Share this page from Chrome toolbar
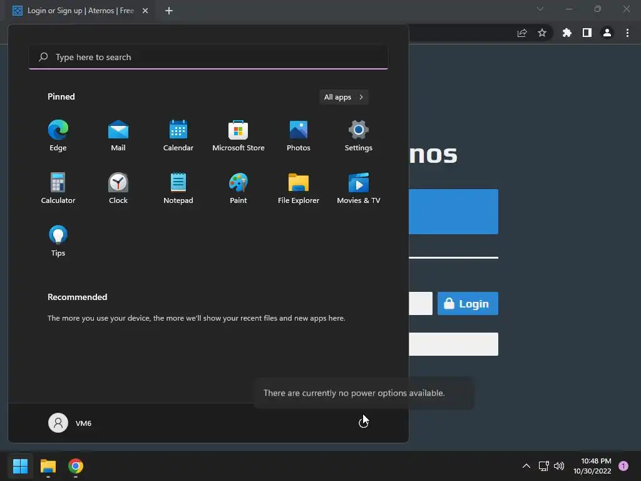This screenshot has width=641, height=481. 522,33
